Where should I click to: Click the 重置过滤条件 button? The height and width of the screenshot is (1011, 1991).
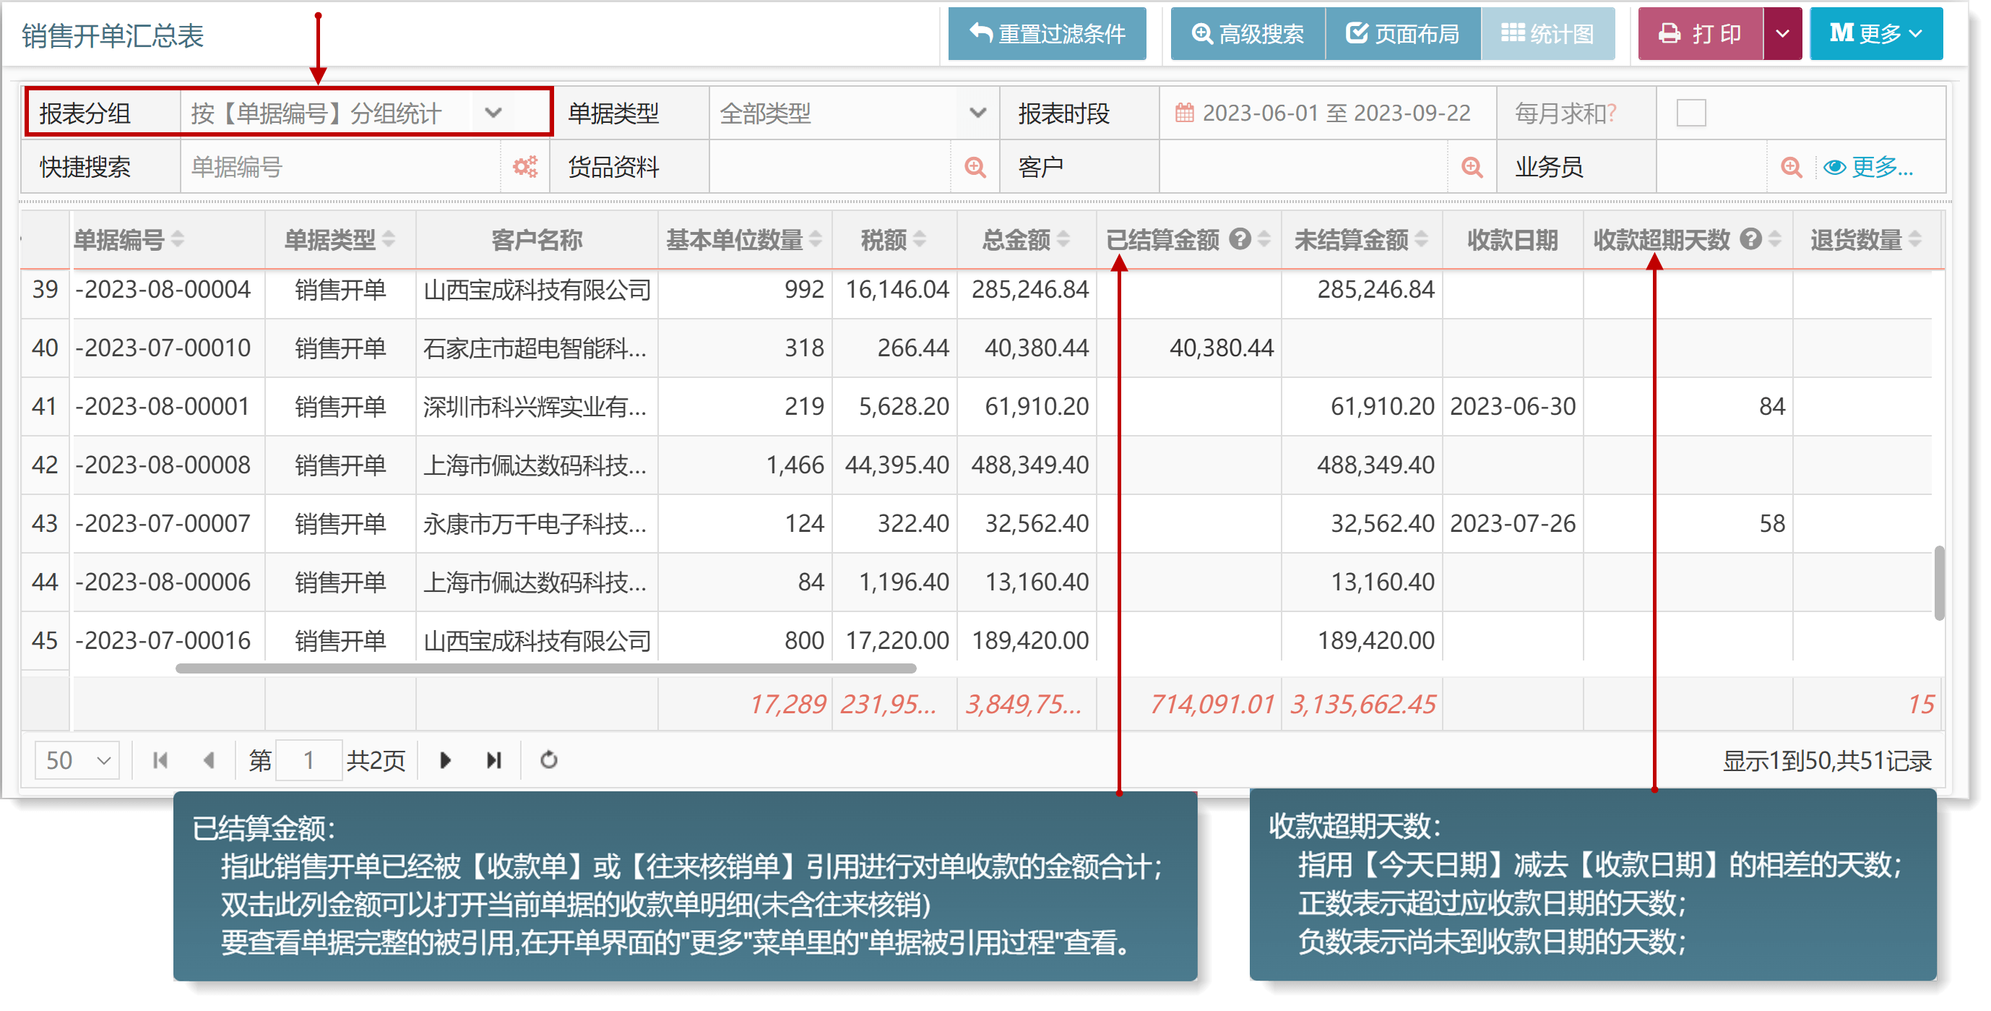coord(1048,34)
